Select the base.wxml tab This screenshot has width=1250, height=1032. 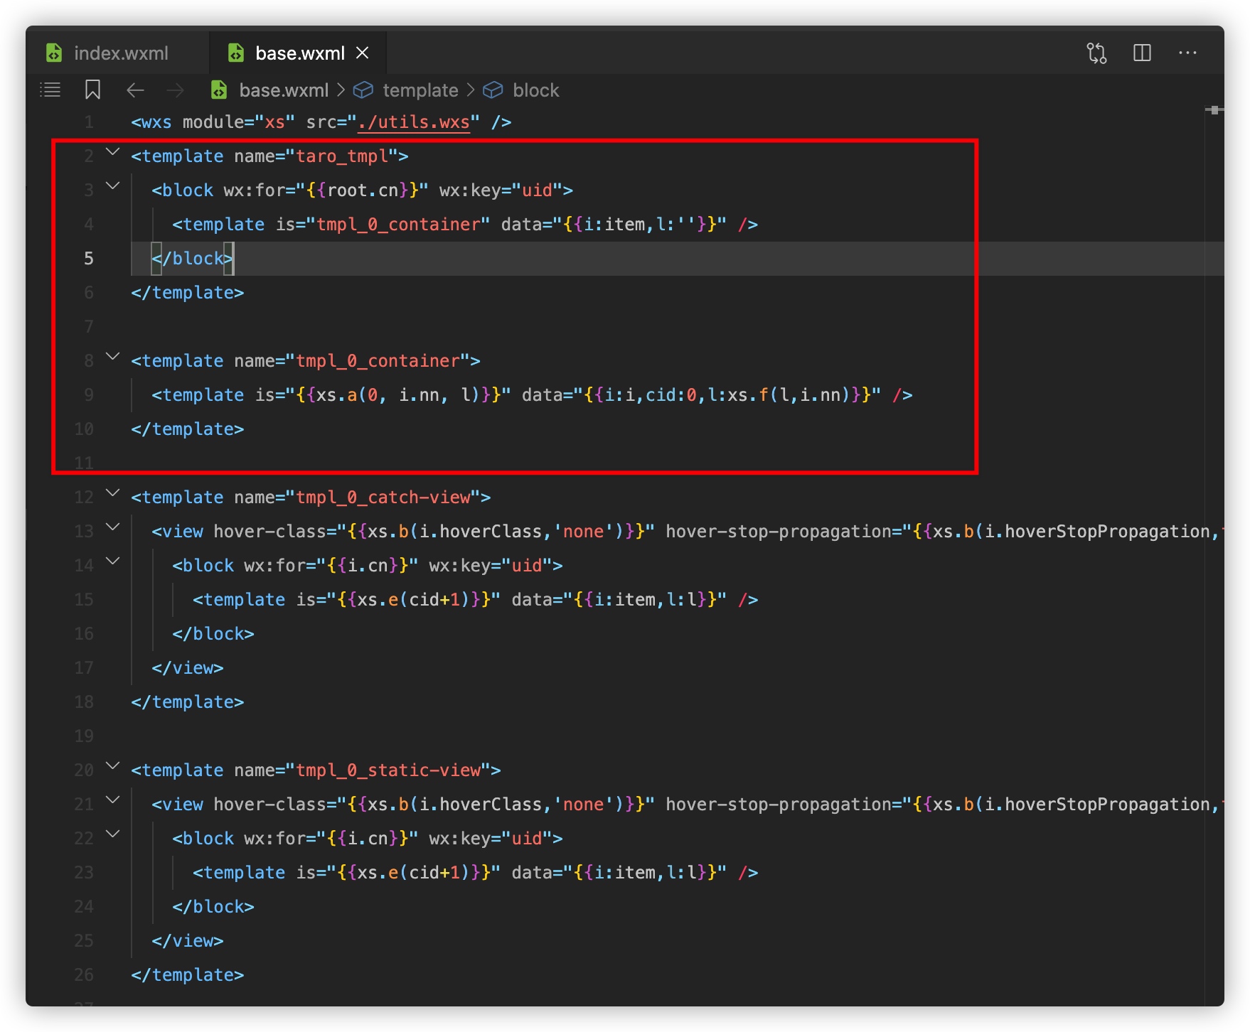(x=299, y=53)
